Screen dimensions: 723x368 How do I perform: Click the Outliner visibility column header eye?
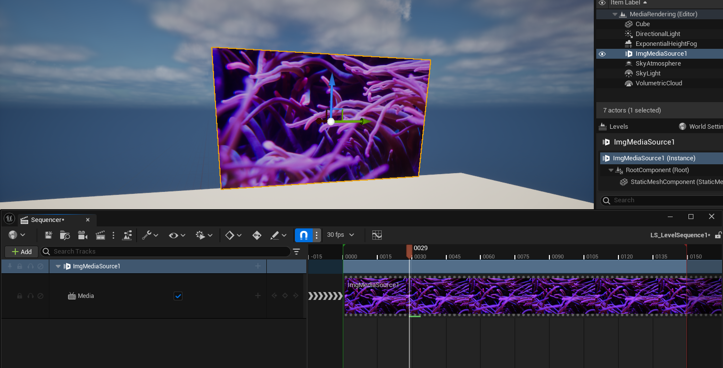point(602,3)
